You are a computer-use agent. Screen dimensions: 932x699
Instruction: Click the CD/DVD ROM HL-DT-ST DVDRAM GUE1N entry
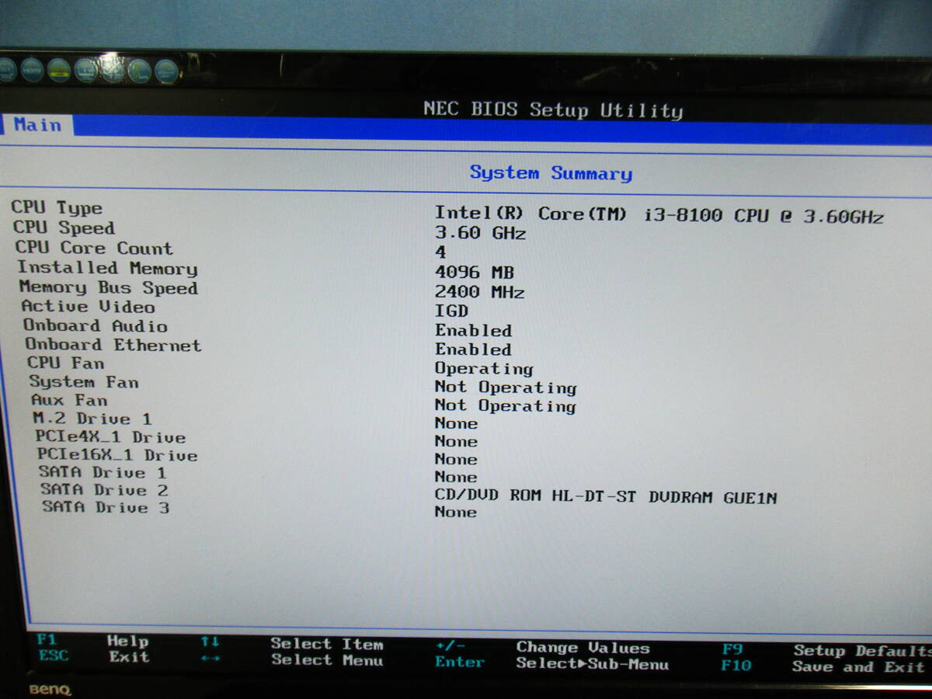[x=606, y=497]
